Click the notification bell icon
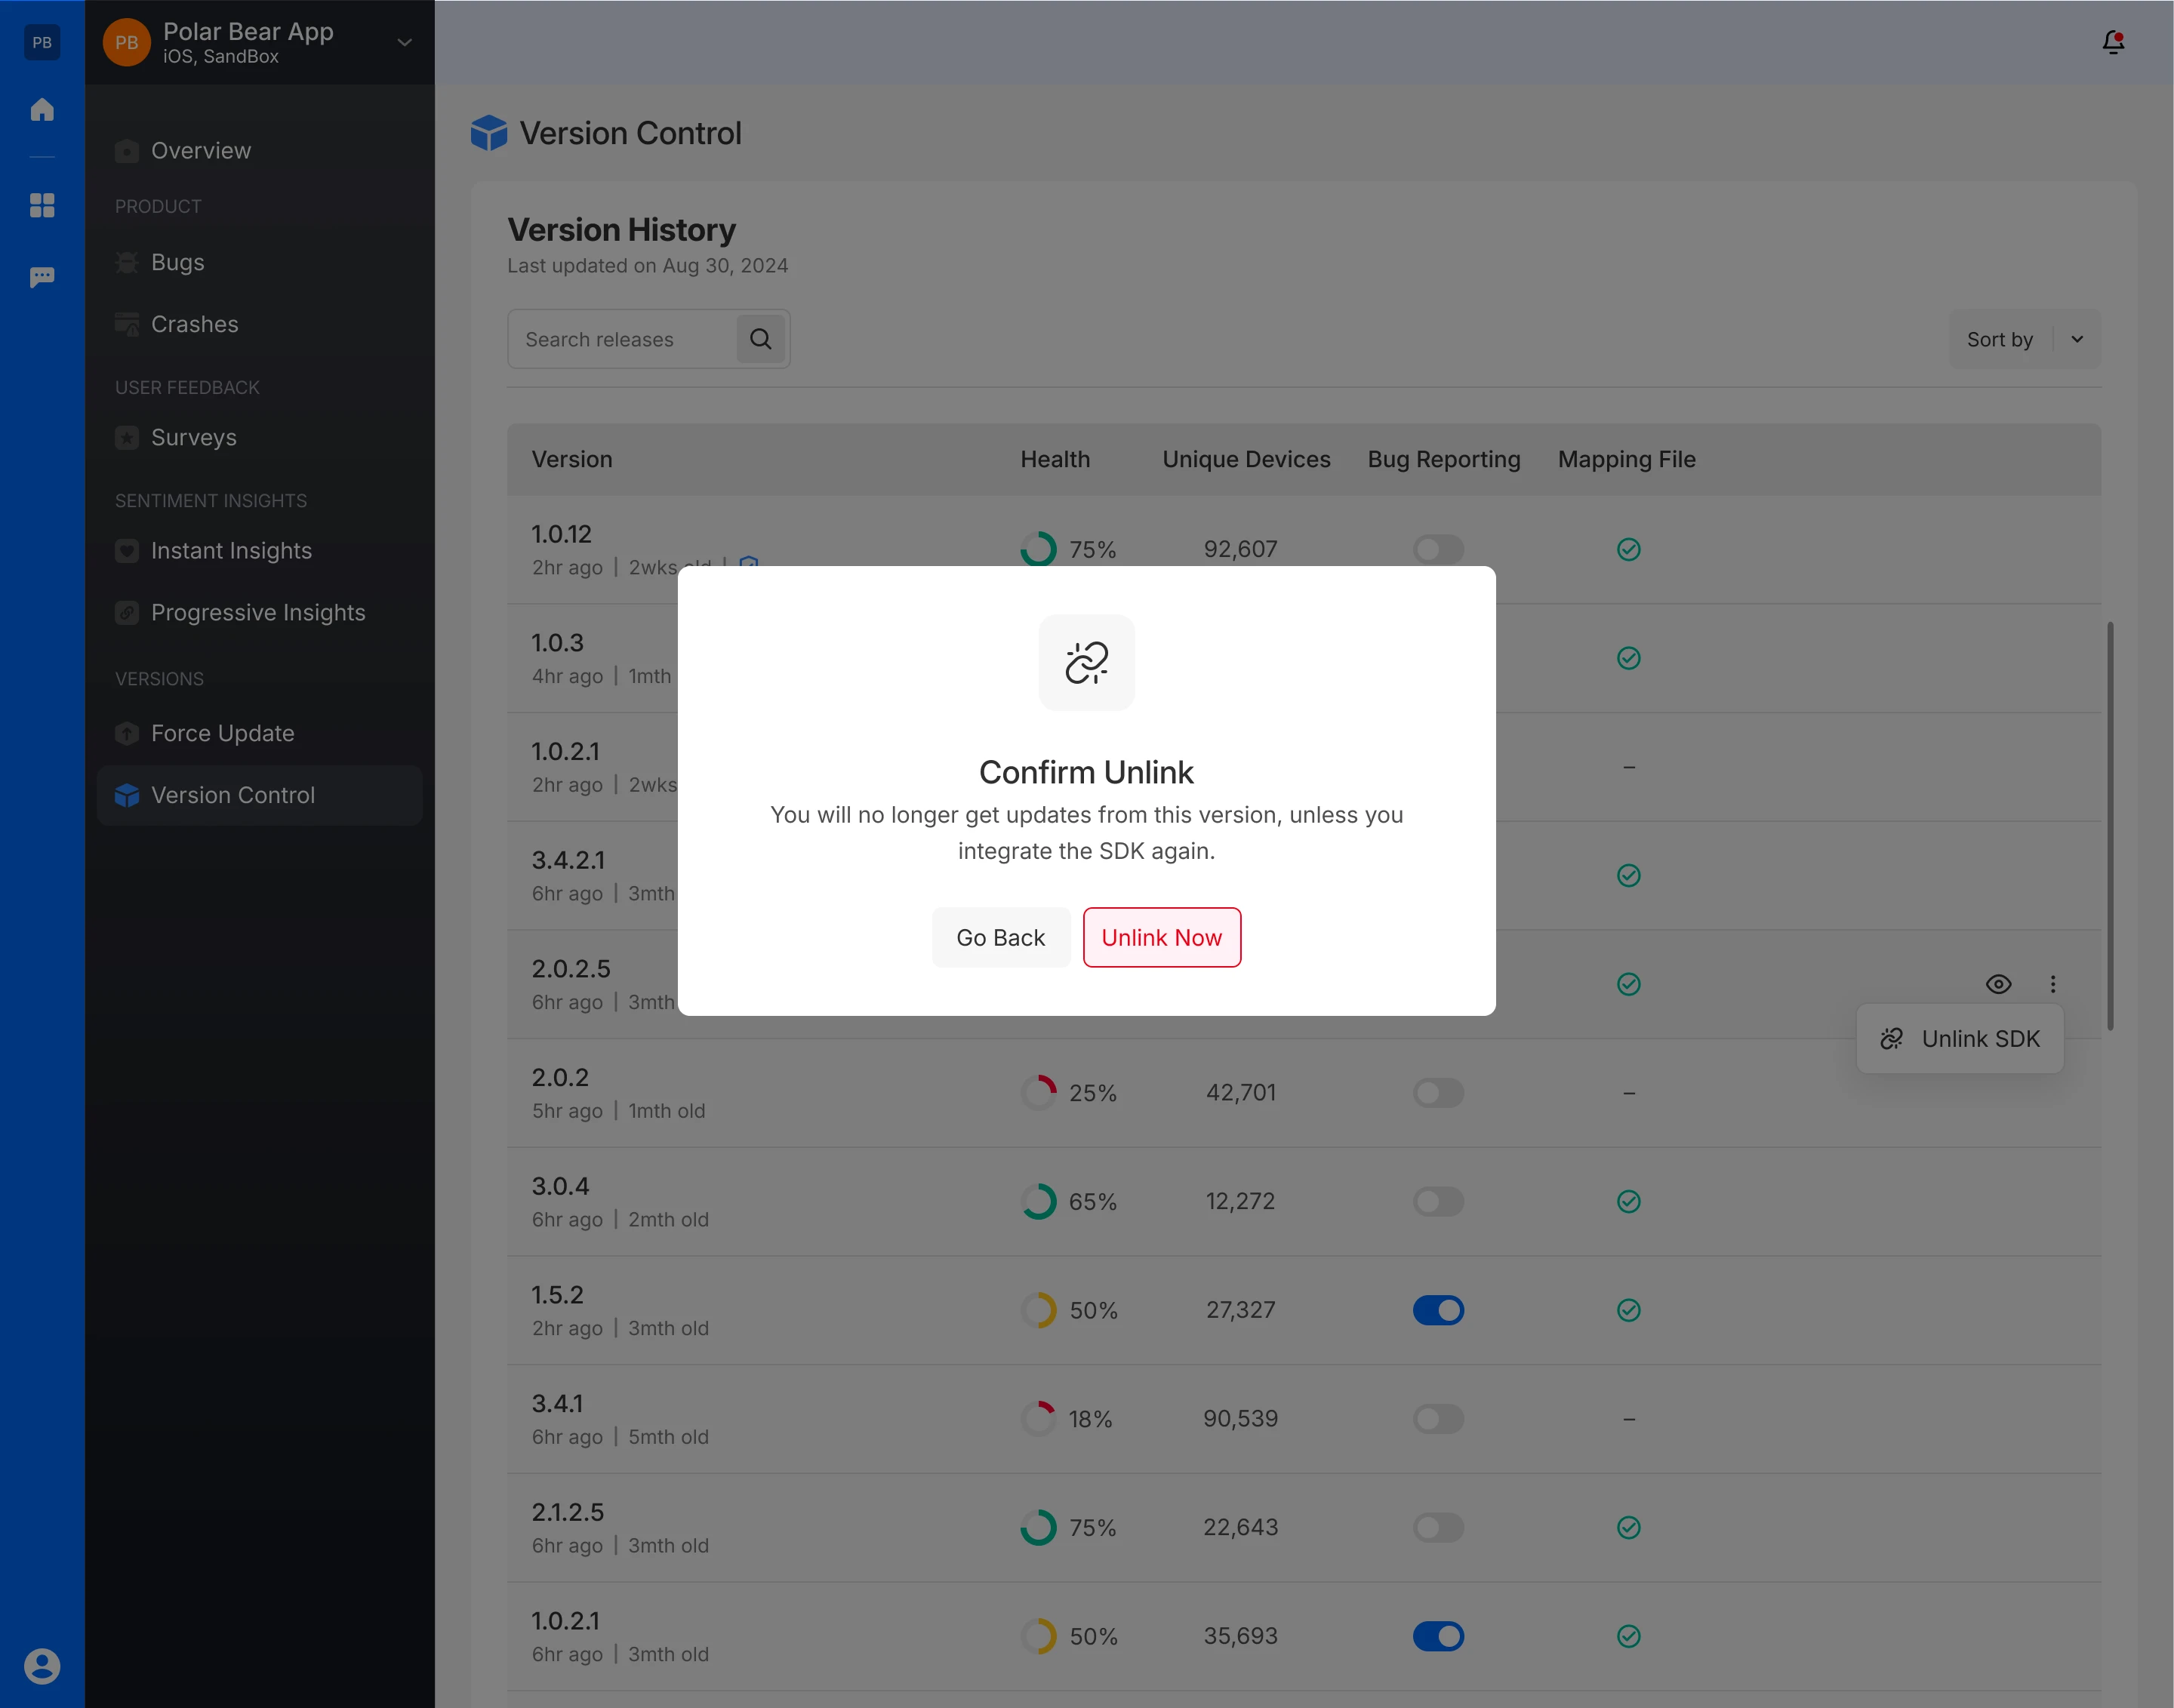 [x=2112, y=42]
